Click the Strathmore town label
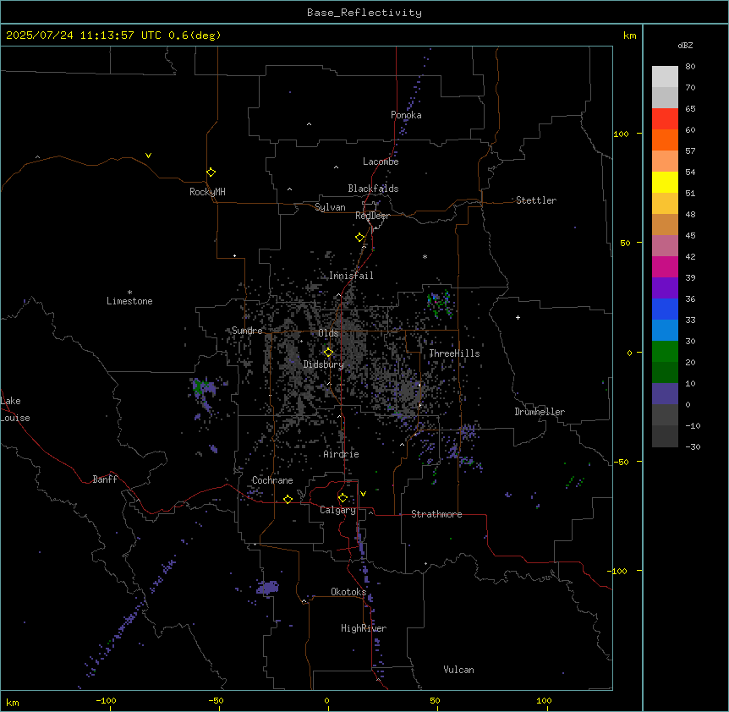Screen dimensions: 729x712 click(x=436, y=514)
